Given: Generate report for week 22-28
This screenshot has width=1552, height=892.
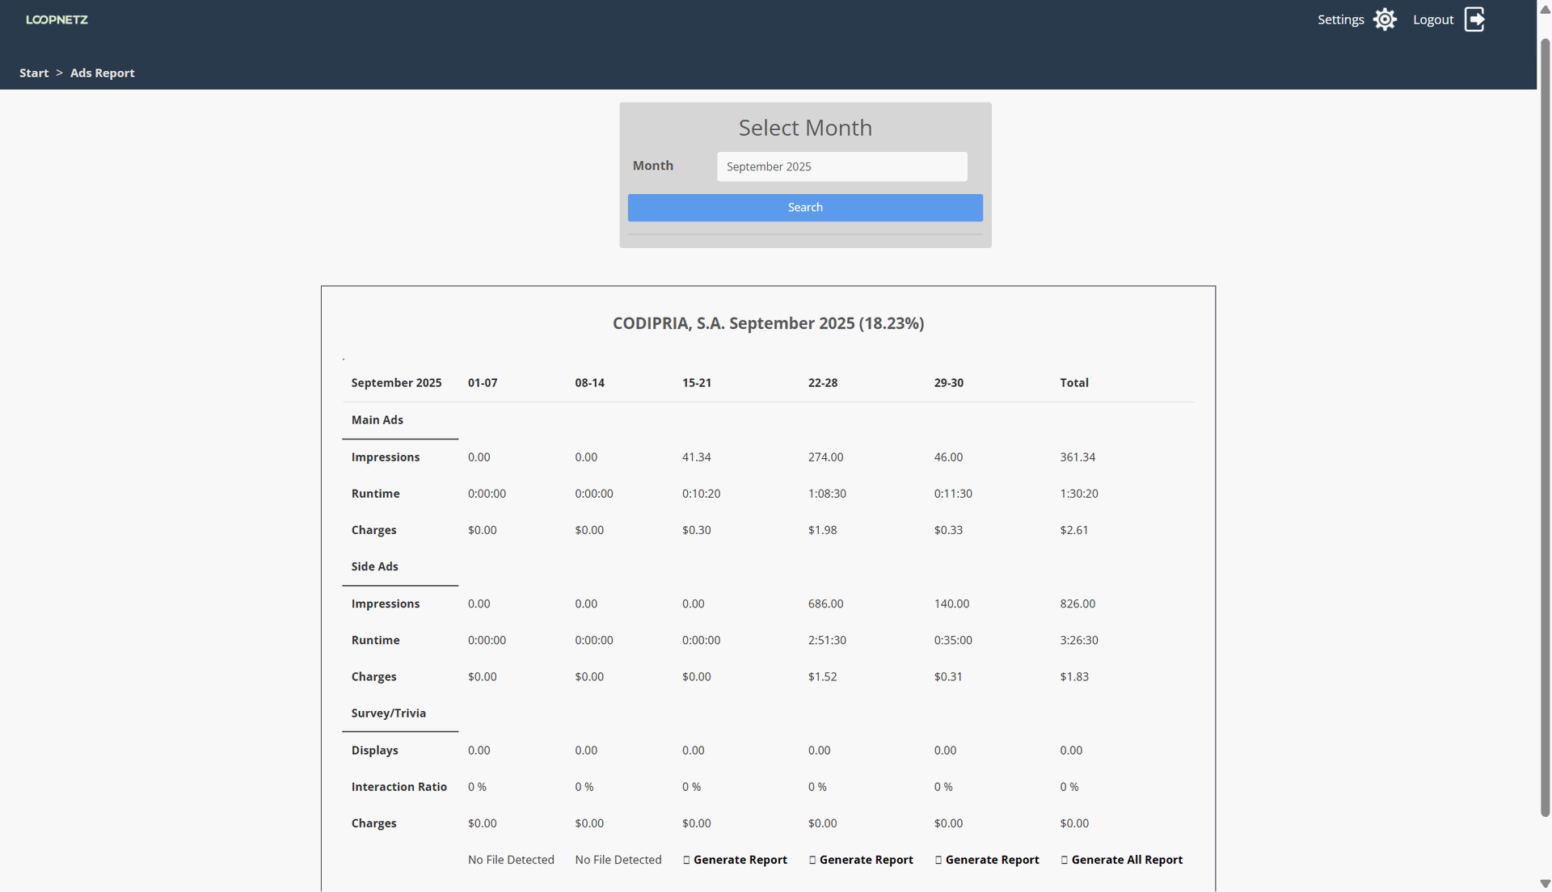Looking at the screenshot, I should coord(866,860).
